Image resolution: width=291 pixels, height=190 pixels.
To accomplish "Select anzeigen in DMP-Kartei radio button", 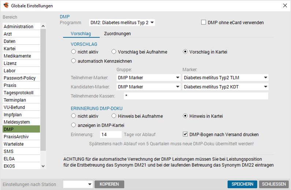I will (74, 125).
